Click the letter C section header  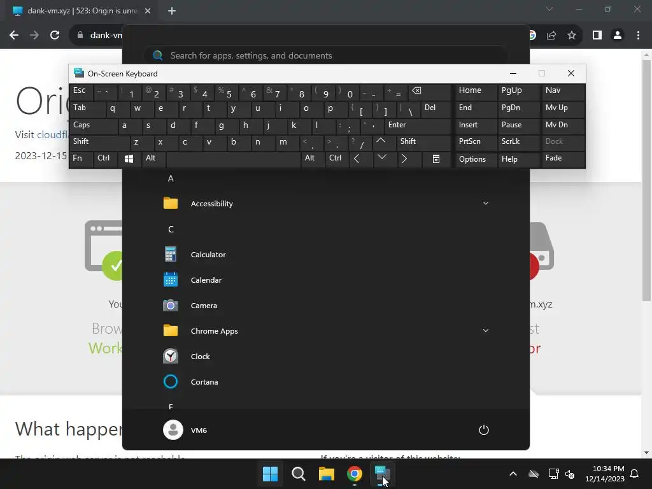tap(171, 229)
